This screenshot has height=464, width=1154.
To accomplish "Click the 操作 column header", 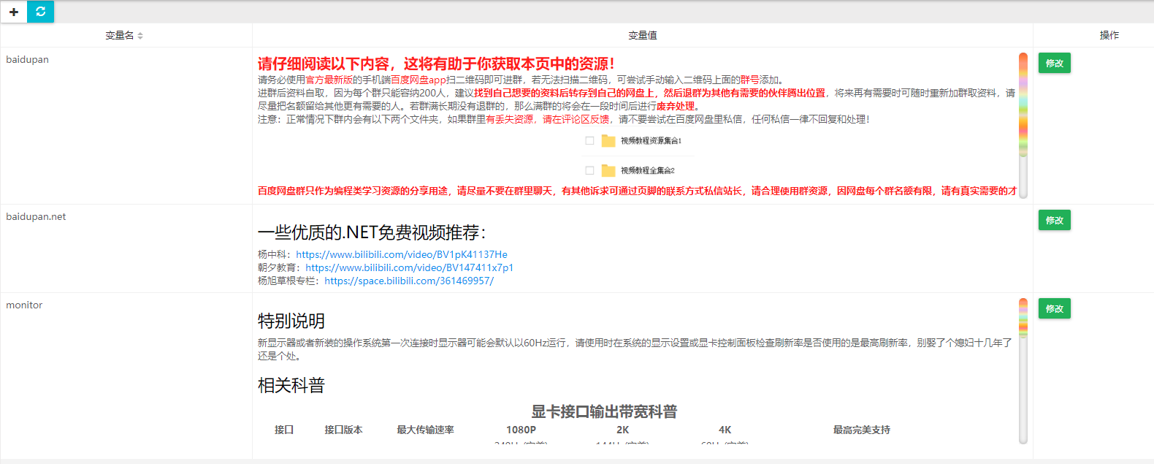I will click(x=1109, y=35).
